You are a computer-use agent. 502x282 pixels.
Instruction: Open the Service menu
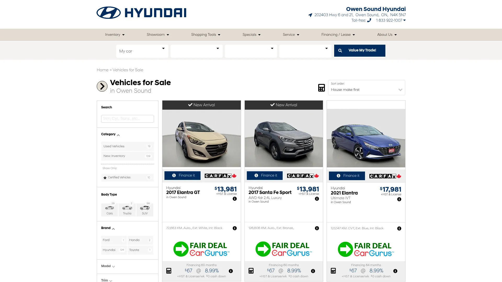point(291,35)
